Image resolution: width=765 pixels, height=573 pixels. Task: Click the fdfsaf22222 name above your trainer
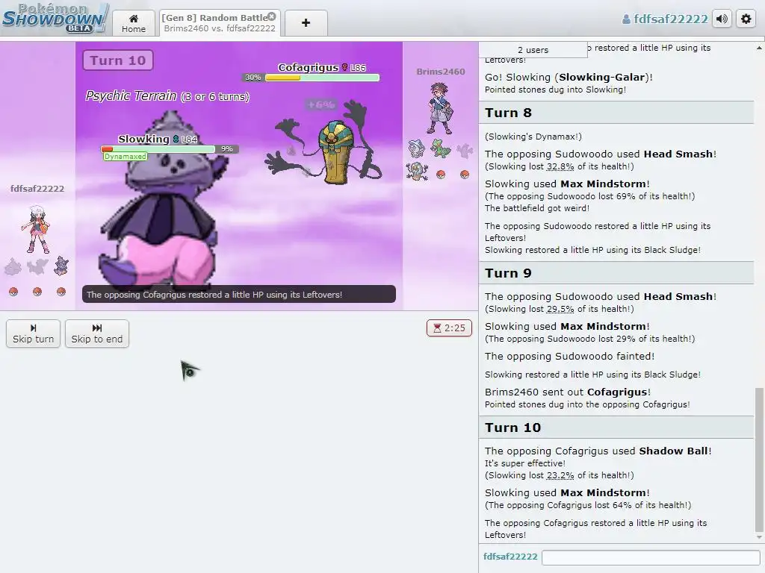pos(37,189)
